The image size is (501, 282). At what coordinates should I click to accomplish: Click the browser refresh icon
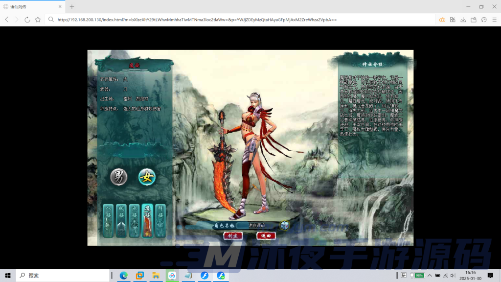[x=27, y=20]
